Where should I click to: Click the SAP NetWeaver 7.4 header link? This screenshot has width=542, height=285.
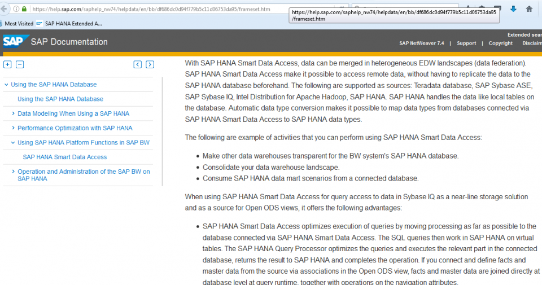tap(421, 43)
